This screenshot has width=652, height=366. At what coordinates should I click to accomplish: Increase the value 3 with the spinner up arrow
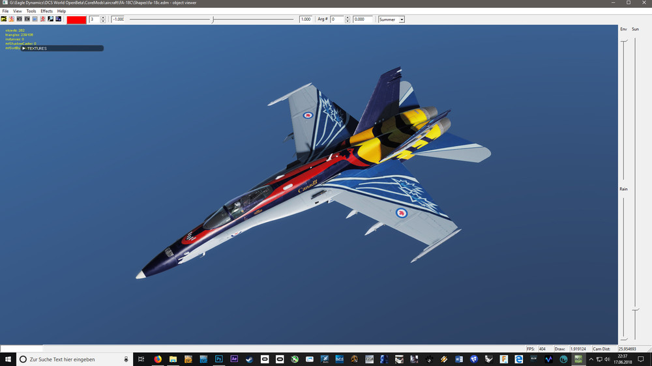click(103, 18)
